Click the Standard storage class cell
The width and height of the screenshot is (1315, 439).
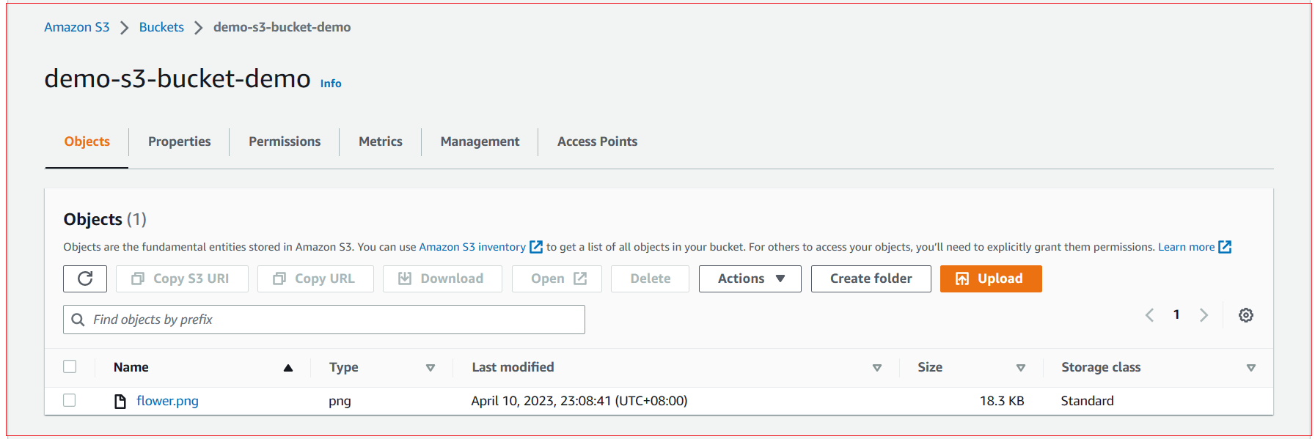[x=1087, y=401]
